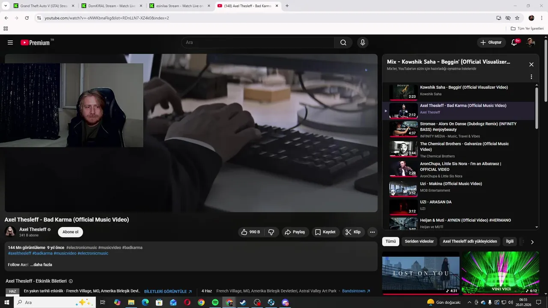This screenshot has width=548, height=308.
Task: Start voice search with microphone icon
Action: (363, 42)
